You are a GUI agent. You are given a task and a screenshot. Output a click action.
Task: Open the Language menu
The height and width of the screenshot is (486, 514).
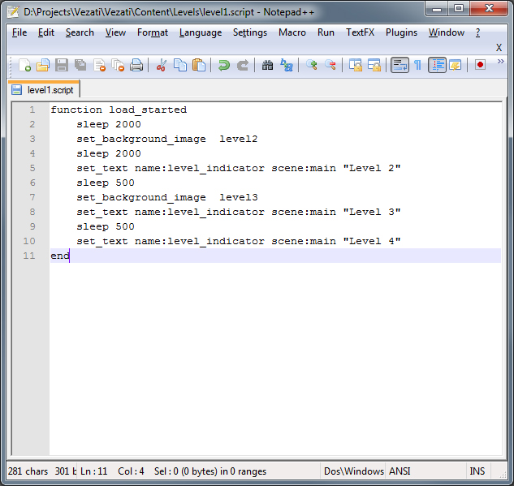pos(201,32)
